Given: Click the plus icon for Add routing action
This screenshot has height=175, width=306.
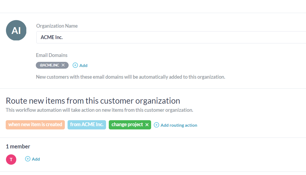Looking at the screenshot, I should 156,125.
